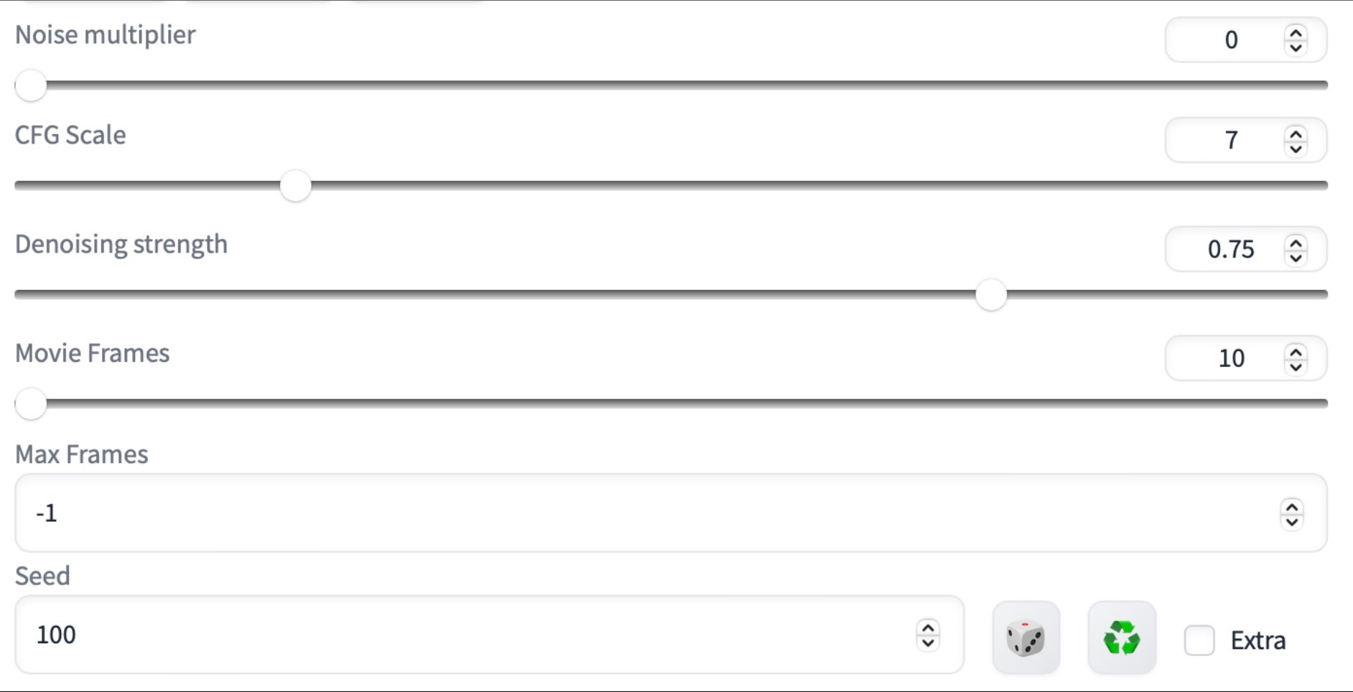Decrement CFG Scale value stepper
This screenshot has height=692, width=1353.
pos(1296,148)
